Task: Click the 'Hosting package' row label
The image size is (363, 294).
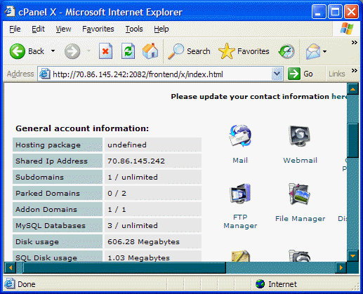Action: click(58, 145)
